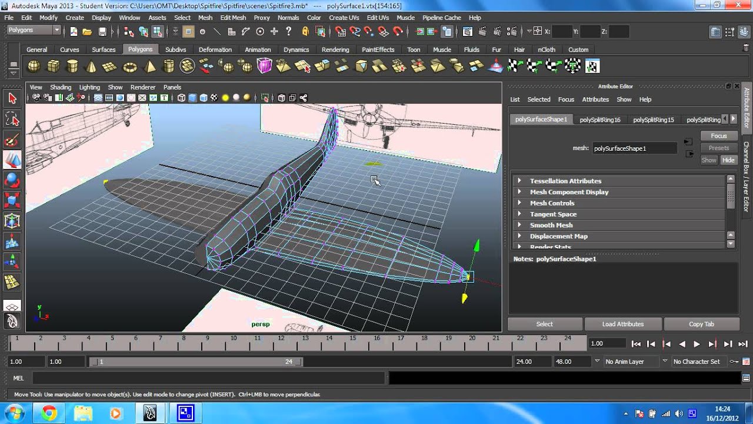Open the Create UVs menu
Screen dimensions: 753x424
tap(344, 18)
